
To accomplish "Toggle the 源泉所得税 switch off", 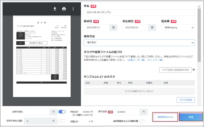I will pos(62,112).
